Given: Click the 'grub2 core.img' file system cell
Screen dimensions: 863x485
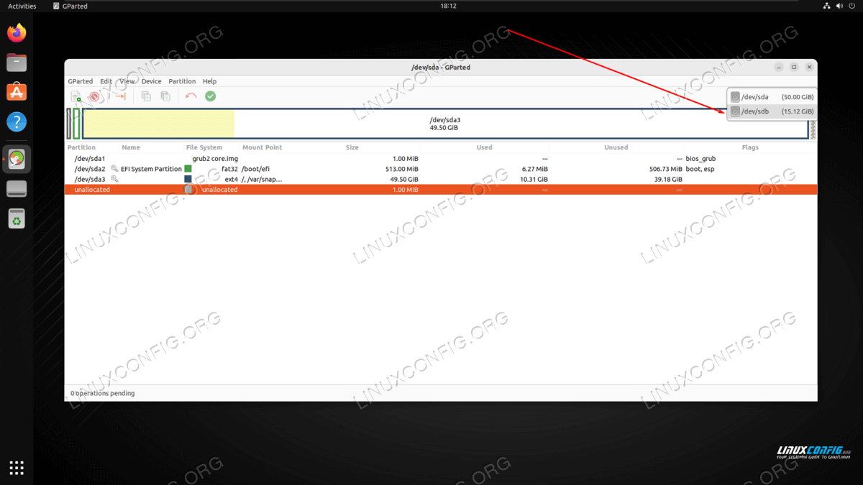Looking at the screenshot, I should point(214,159).
